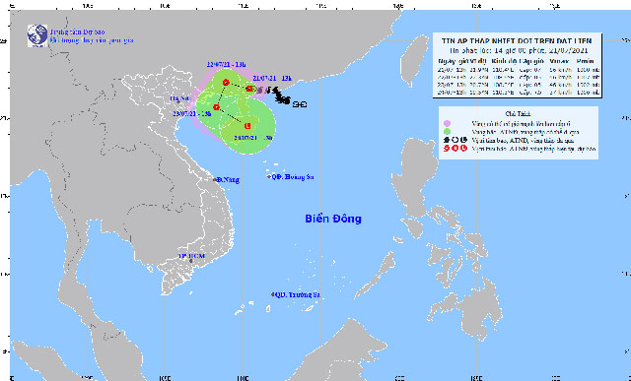Viewport: 631px width, 381px height.
Task: Click the TP.HCM city dot
Action: (x=190, y=261)
